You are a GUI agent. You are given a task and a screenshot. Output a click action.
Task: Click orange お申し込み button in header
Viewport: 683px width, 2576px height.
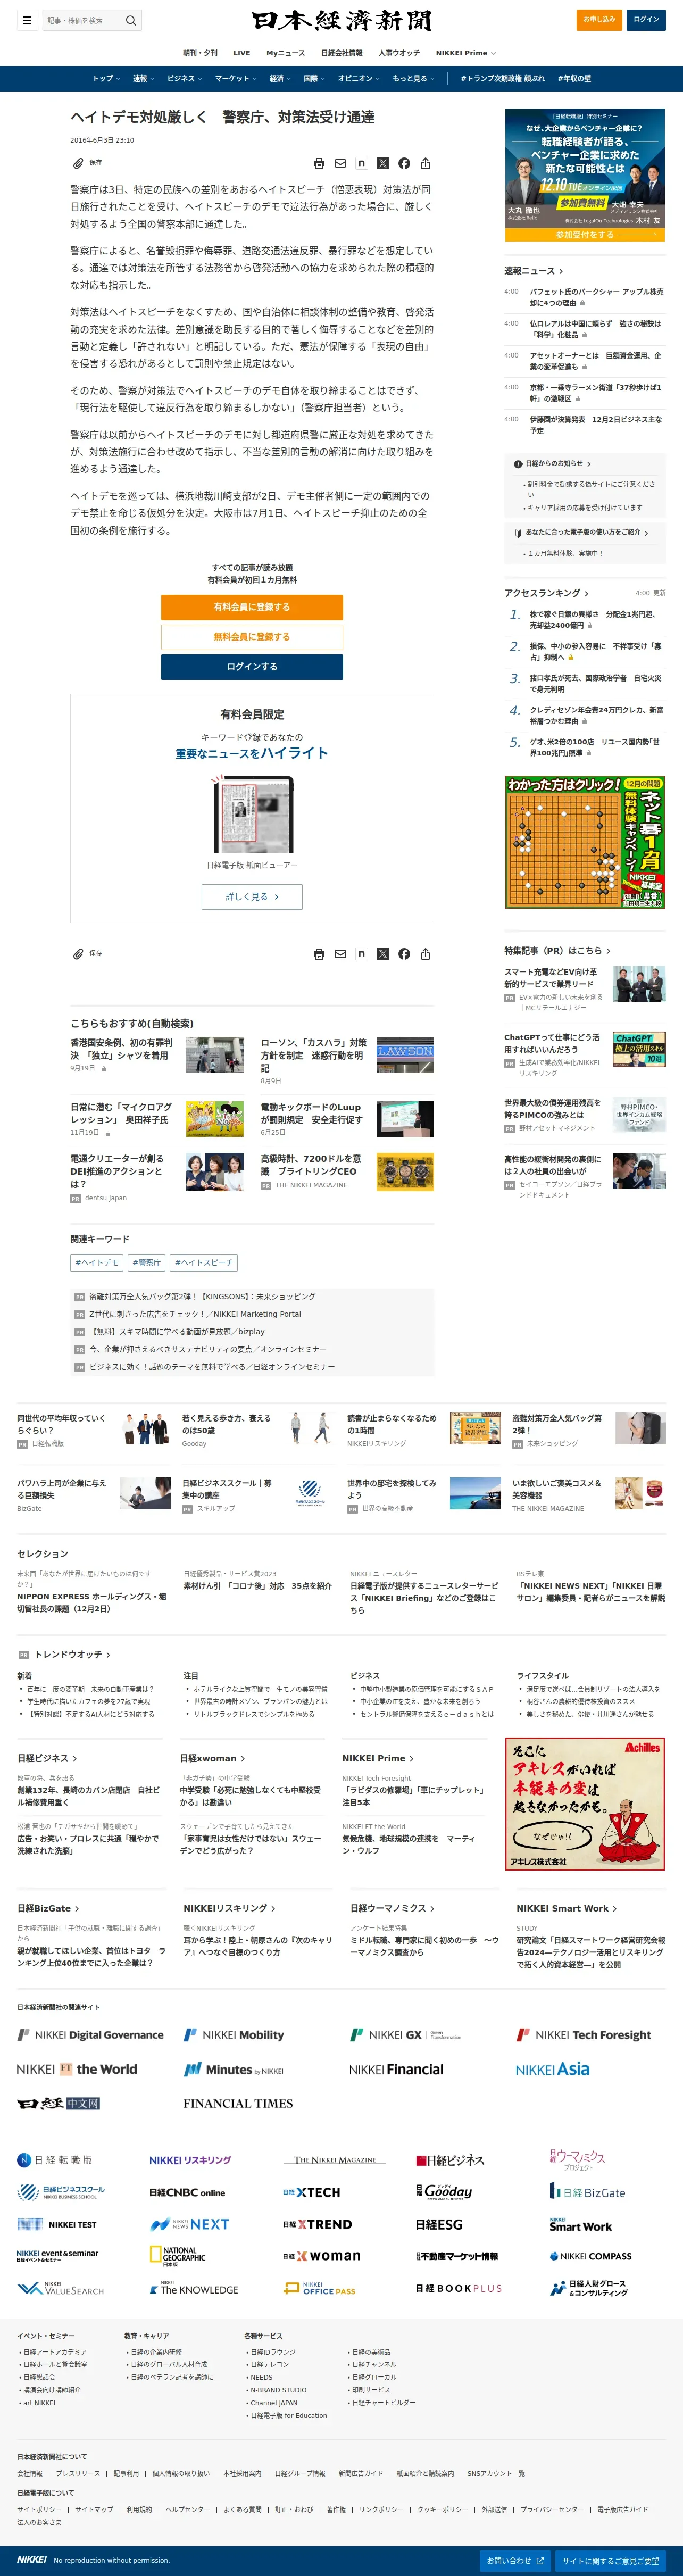599,19
